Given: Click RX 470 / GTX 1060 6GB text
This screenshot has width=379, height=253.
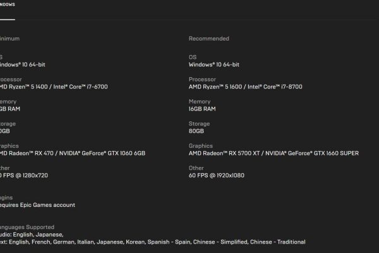Looking at the screenshot, I should tap(73, 153).
